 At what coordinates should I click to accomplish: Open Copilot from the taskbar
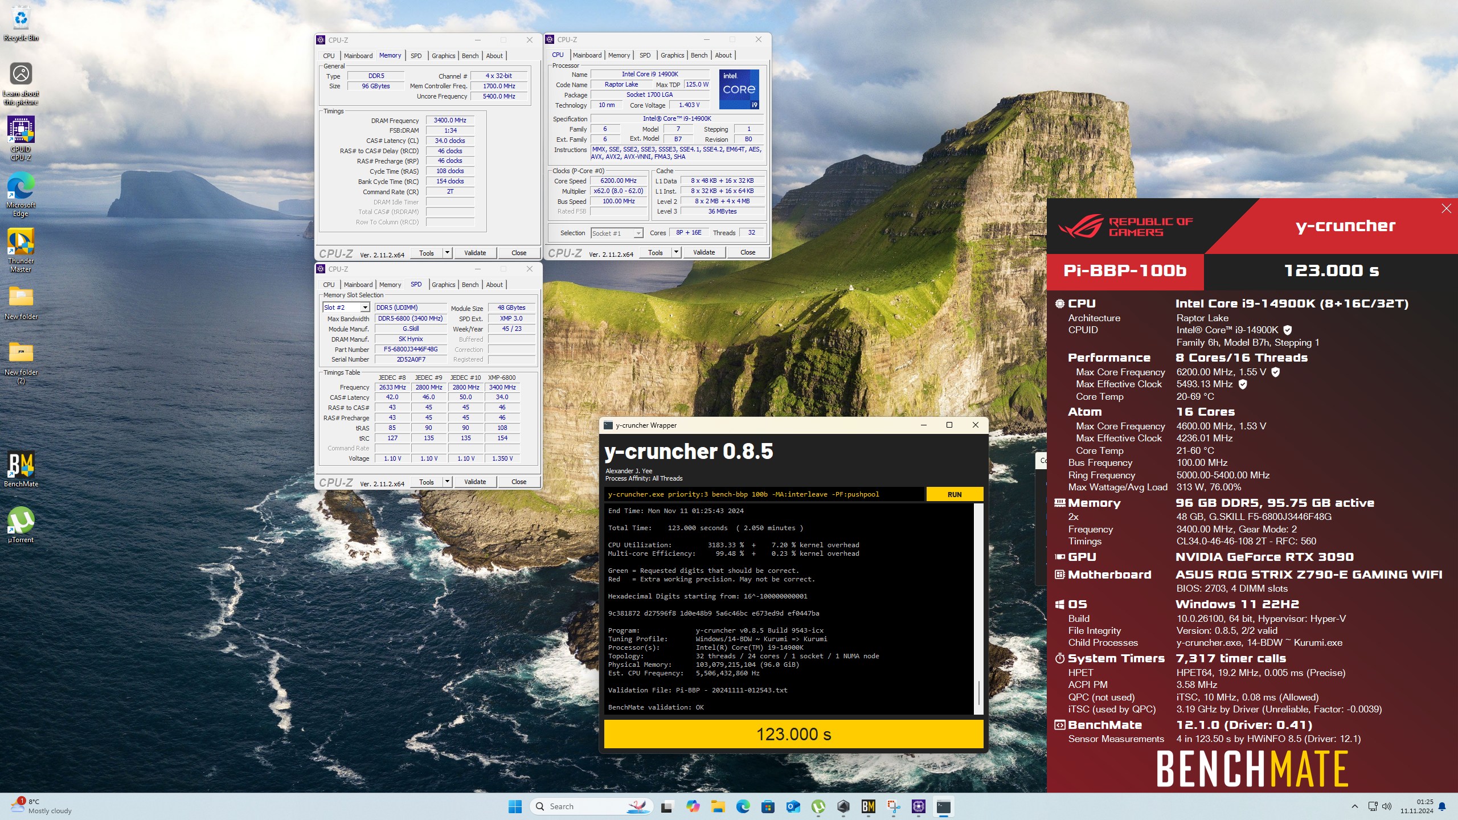click(x=693, y=806)
